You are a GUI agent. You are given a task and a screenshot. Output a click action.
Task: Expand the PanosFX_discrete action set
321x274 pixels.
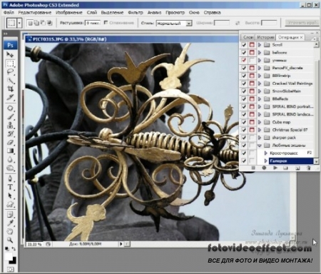coord(260,68)
